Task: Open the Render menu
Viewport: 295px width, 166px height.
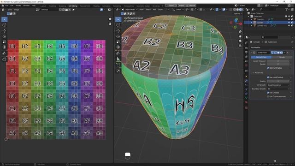Action: tap(18, 6)
